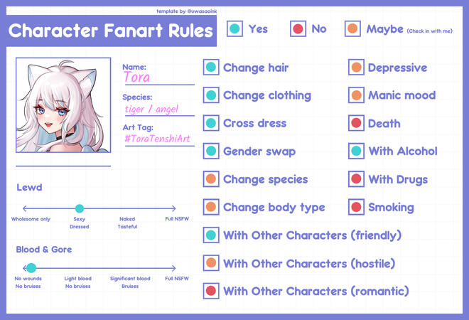Image resolution: width=469 pixels, height=320 pixels.
Task: Toggle the With Alcohol checkbox
Action: pyautogui.click(x=356, y=151)
